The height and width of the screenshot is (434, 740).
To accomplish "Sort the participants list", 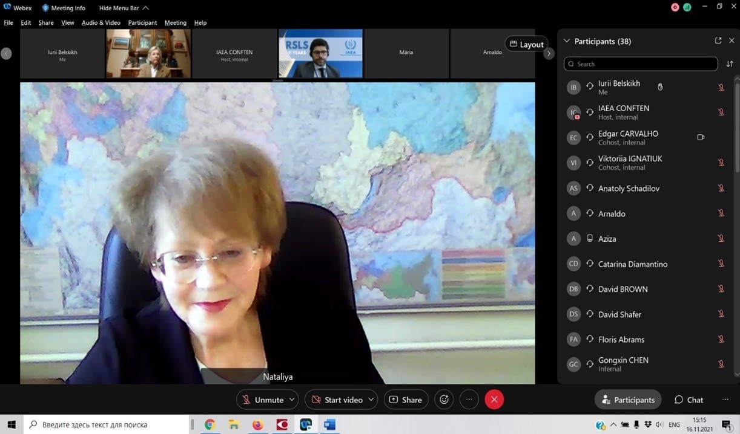I will (730, 64).
